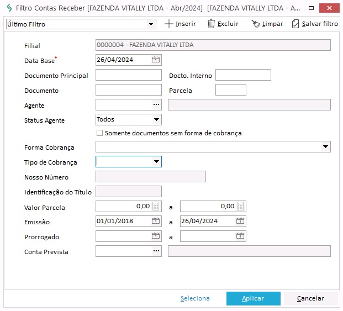343x311 pixels.
Task: Expand the Tipo de Cobrança dropdown
Action: click(x=156, y=161)
